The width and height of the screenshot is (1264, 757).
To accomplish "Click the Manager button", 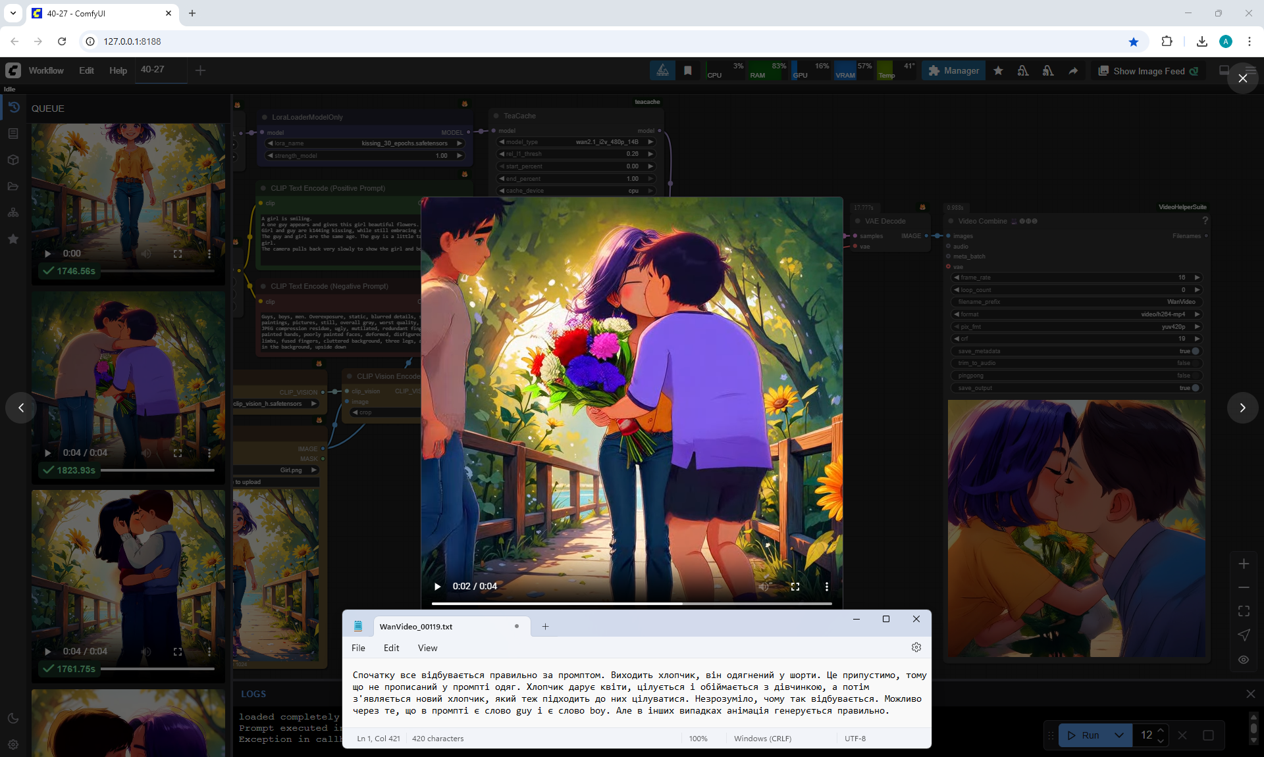I will [x=953, y=71].
